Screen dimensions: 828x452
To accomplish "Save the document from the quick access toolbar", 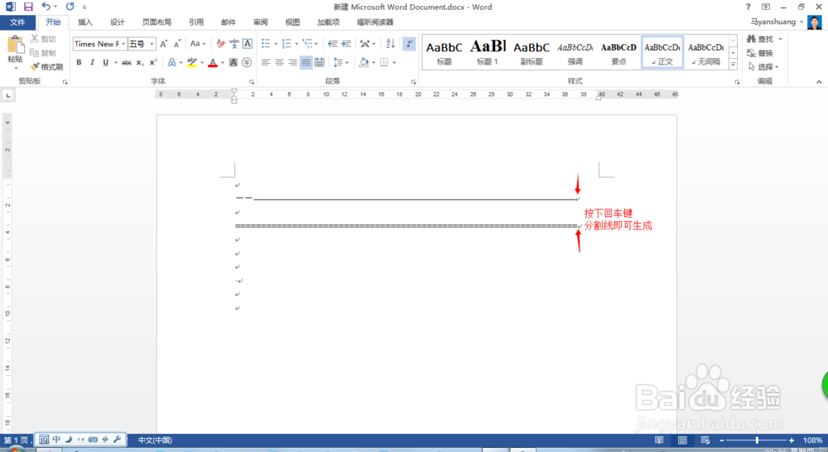I will tap(28, 7).
